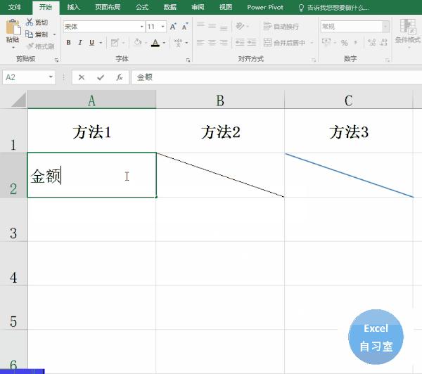The height and width of the screenshot is (374, 422).
Task: Toggle Italic formatting
Action: 80,42
